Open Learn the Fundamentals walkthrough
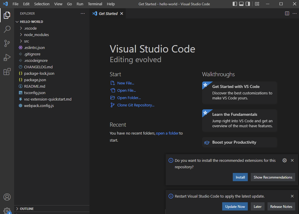The height and width of the screenshot is (214, 299). pos(240,120)
